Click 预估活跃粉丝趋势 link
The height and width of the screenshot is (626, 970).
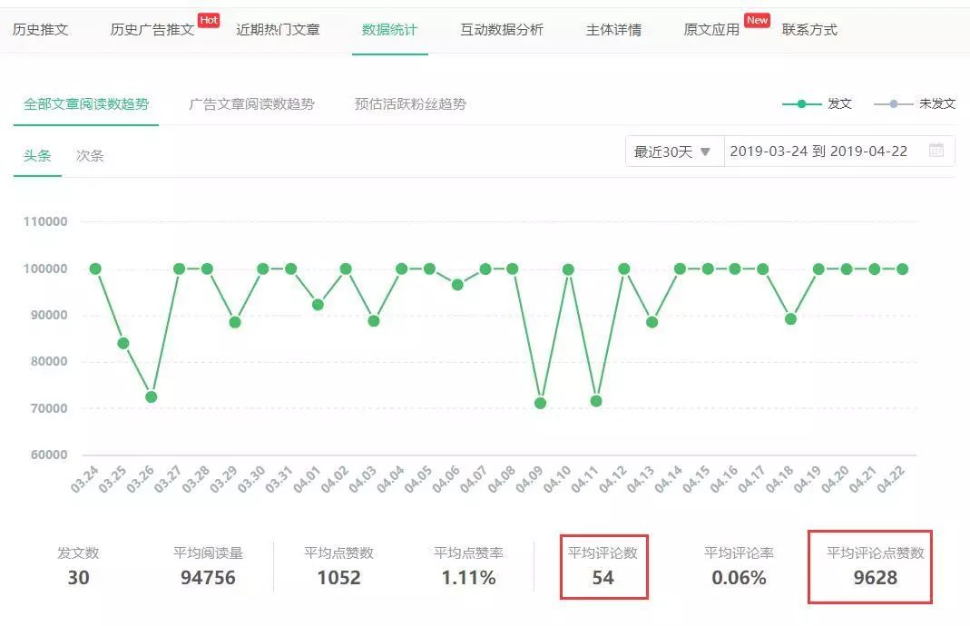(x=412, y=104)
